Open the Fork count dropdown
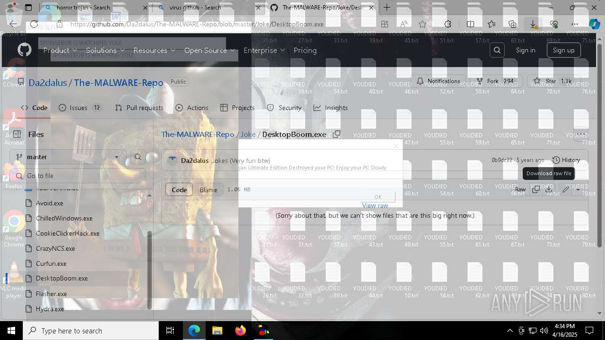Image resolution: width=605 pixels, height=340 pixels. point(496,81)
